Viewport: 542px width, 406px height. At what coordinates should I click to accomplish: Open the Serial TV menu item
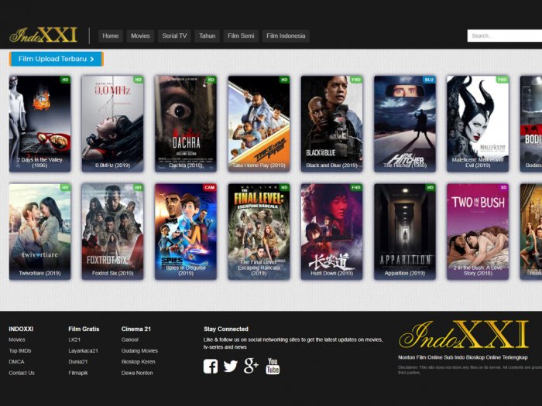174,36
